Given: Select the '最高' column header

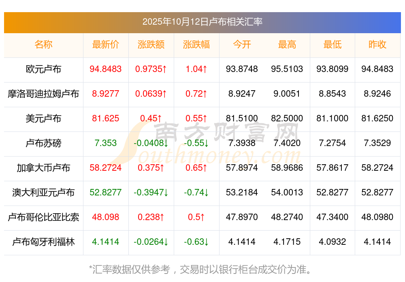Looking at the screenshot, I should pos(287,45).
